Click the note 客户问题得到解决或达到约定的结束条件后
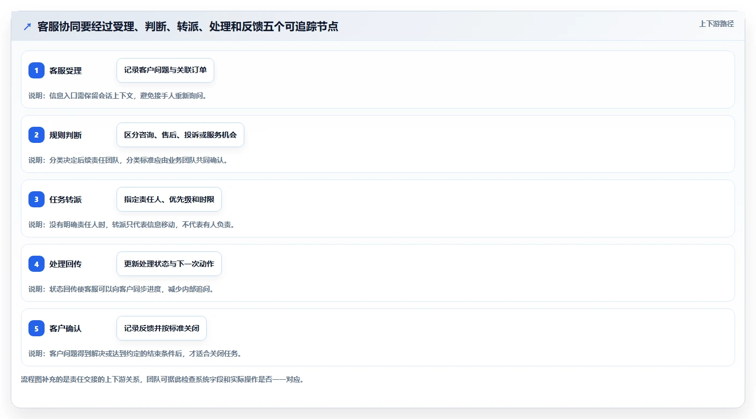Screen dimensions: 756x419 tap(135, 353)
